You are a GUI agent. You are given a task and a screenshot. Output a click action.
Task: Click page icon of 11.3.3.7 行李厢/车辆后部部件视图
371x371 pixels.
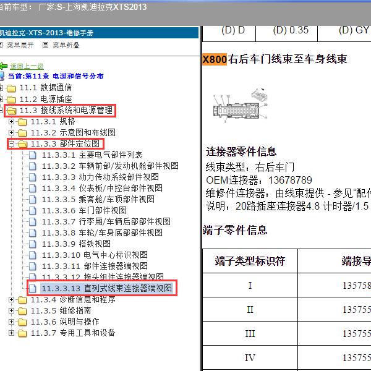tap(33, 222)
